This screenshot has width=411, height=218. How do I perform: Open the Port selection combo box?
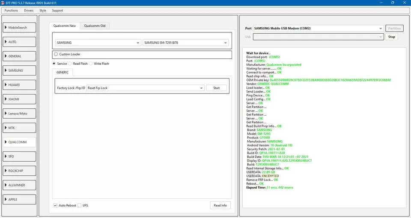coord(318,28)
